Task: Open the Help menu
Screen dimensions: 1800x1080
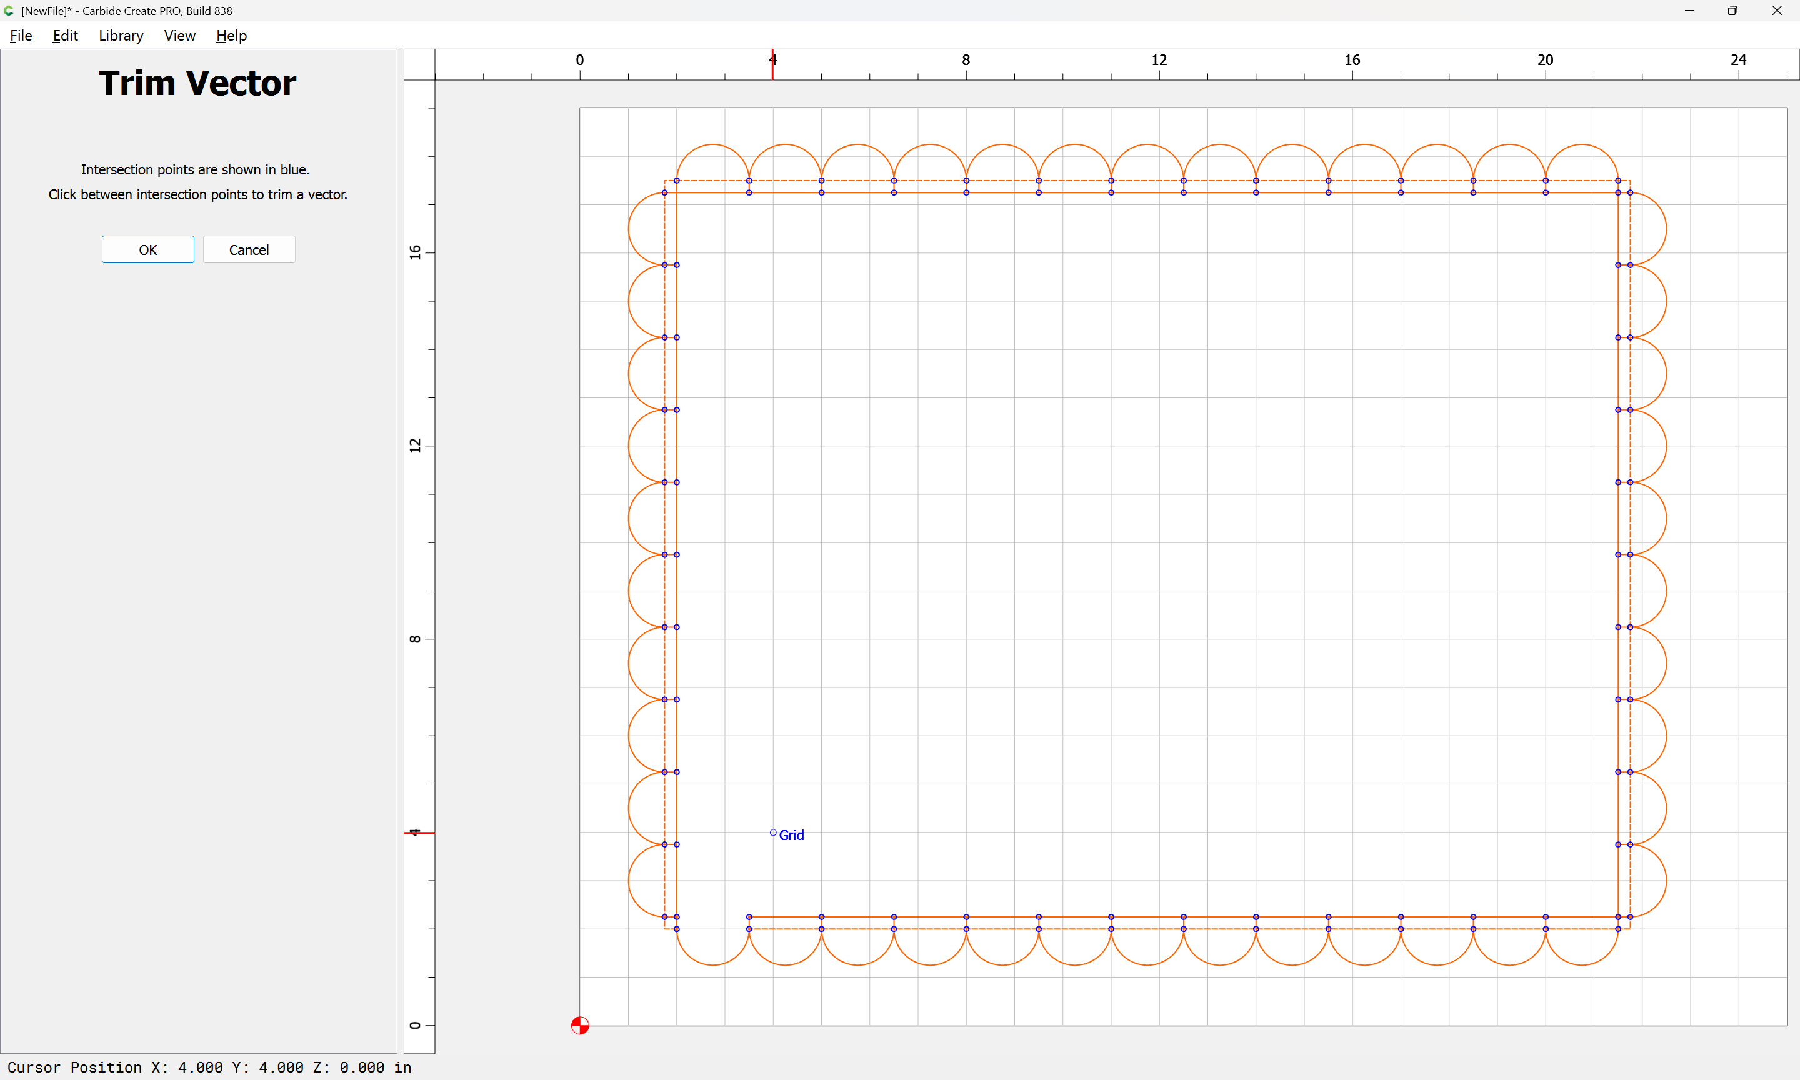Action: click(231, 36)
